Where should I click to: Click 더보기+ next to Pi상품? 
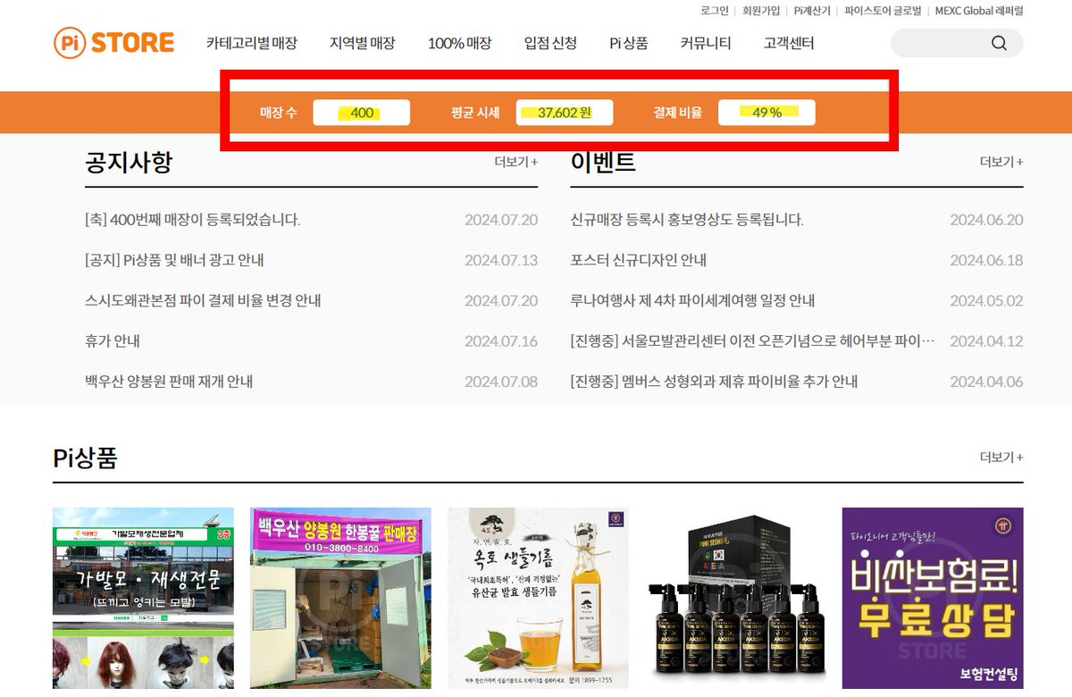(x=1001, y=457)
